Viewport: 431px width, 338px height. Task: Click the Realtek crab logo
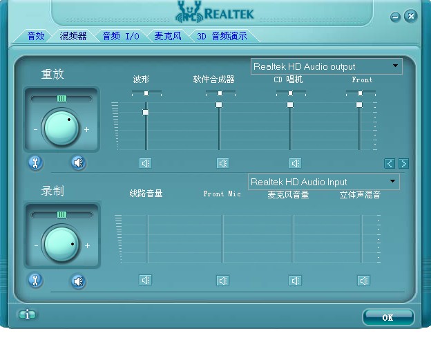(189, 12)
